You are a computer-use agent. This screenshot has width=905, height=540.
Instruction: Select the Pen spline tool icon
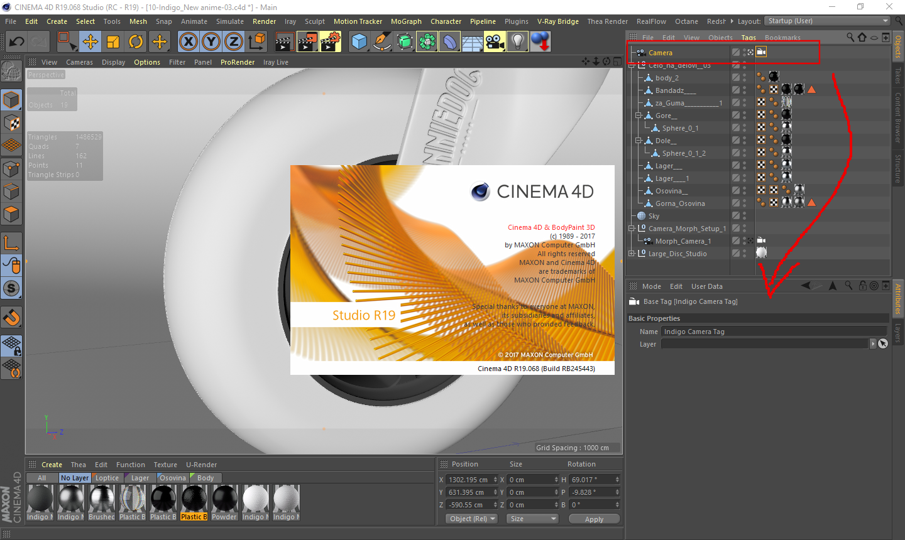(382, 42)
